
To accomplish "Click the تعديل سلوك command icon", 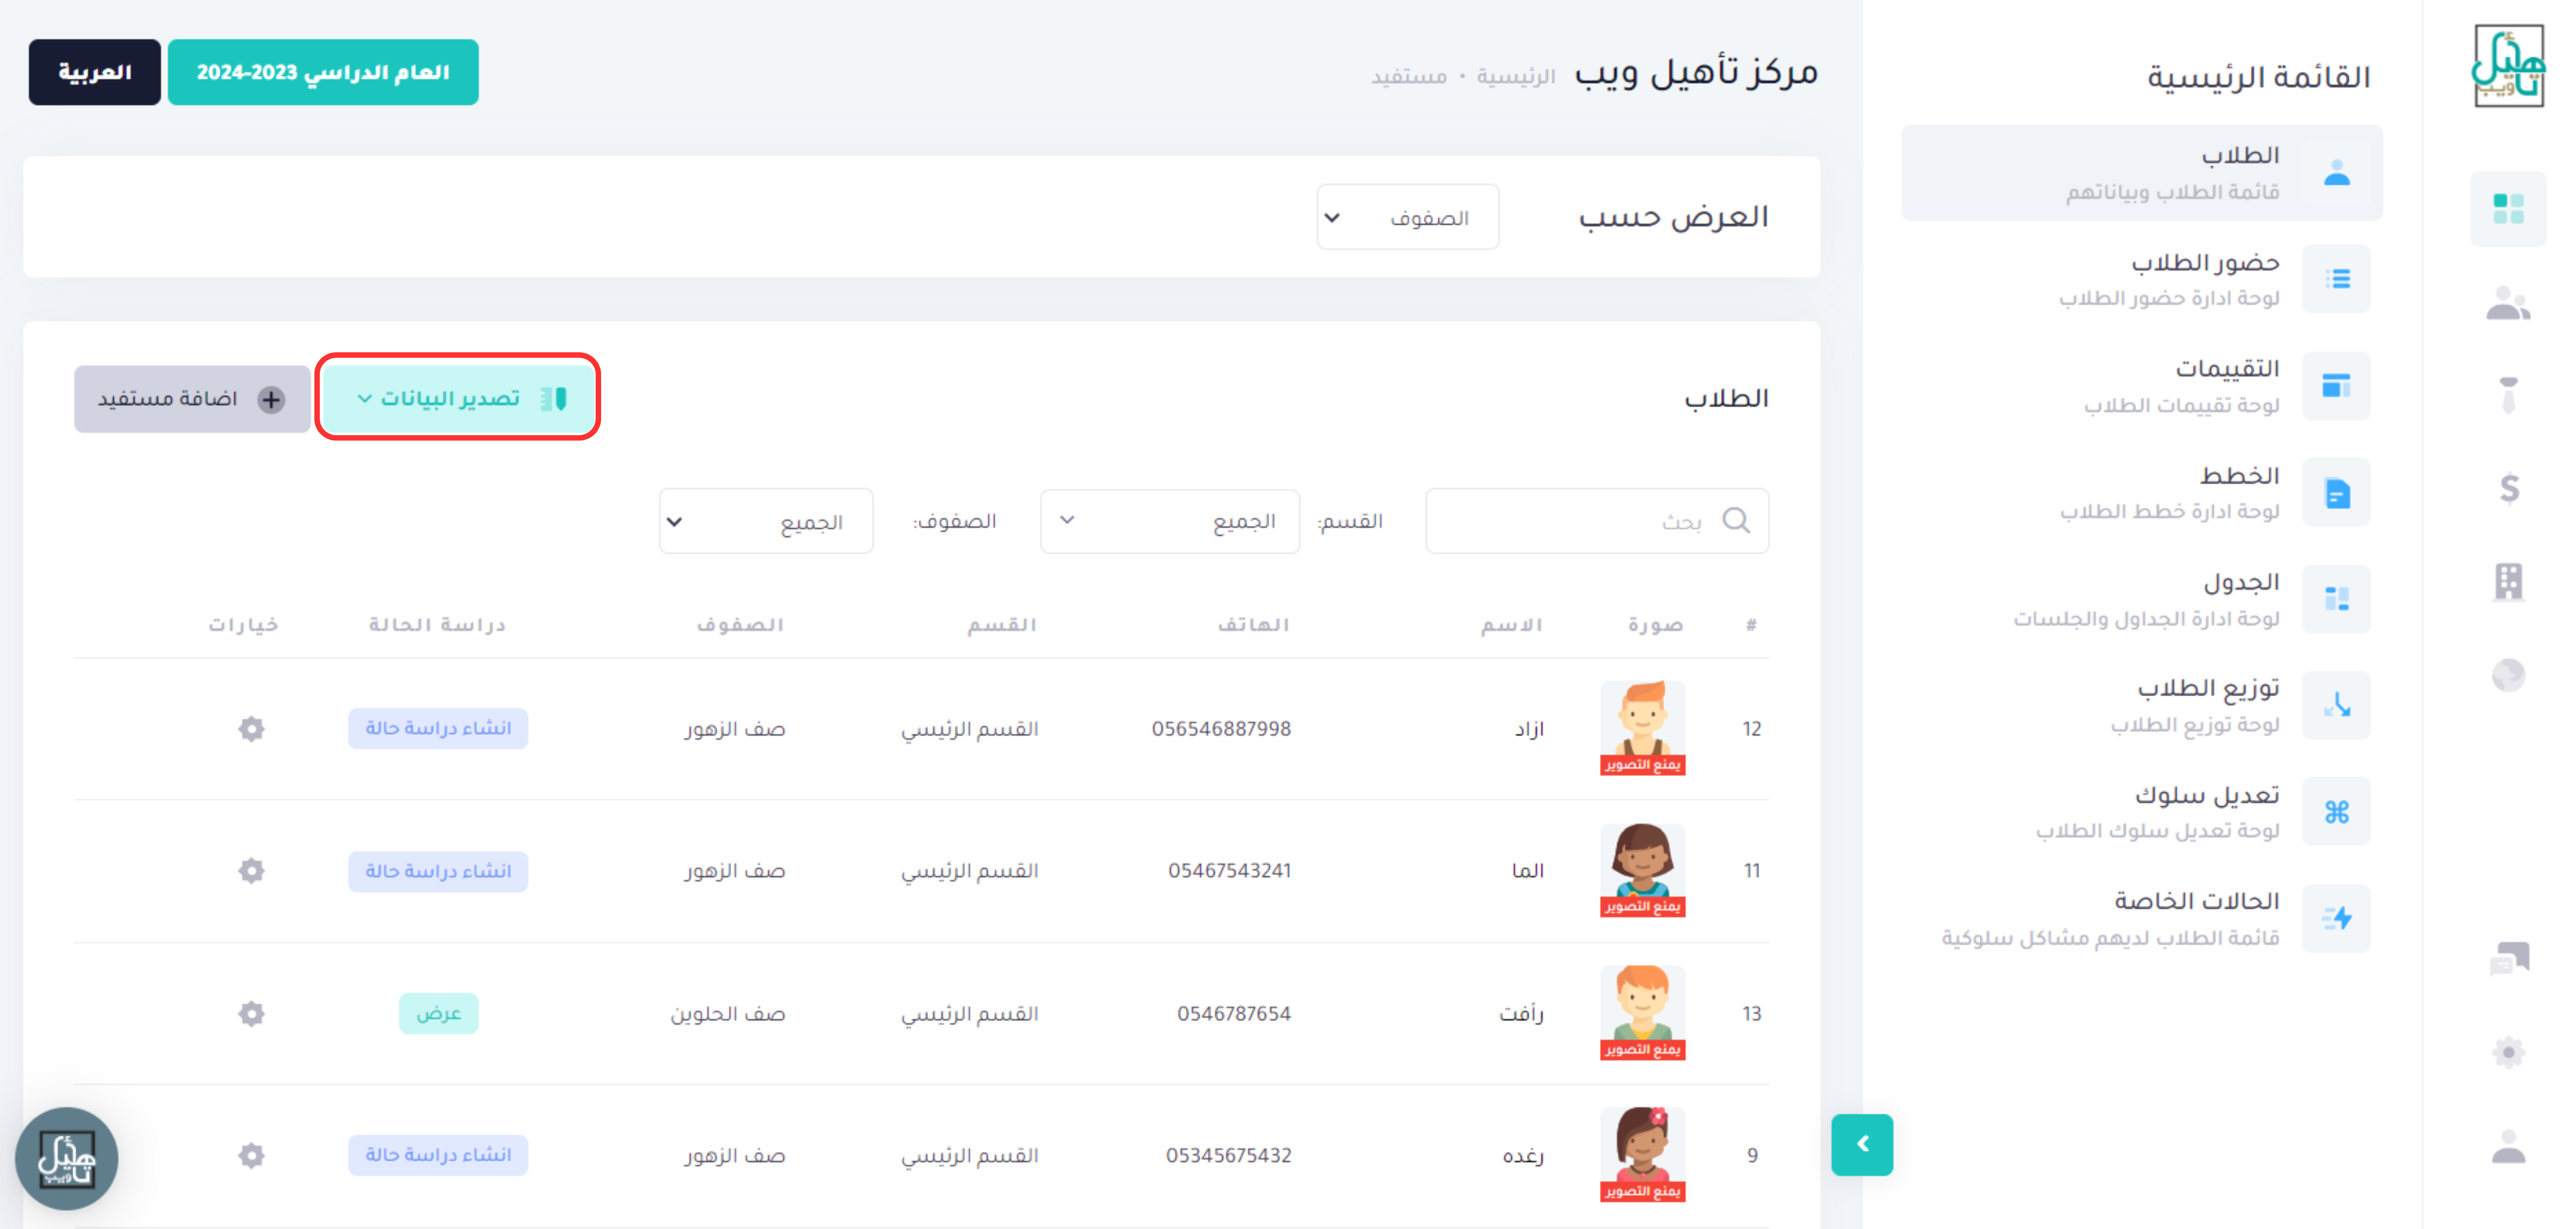I will [2337, 812].
